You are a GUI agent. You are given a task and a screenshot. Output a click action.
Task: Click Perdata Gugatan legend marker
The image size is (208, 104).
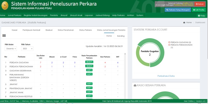click(x=169, y=42)
